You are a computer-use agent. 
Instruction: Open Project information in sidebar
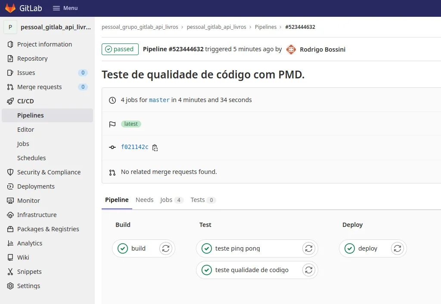pos(44,44)
